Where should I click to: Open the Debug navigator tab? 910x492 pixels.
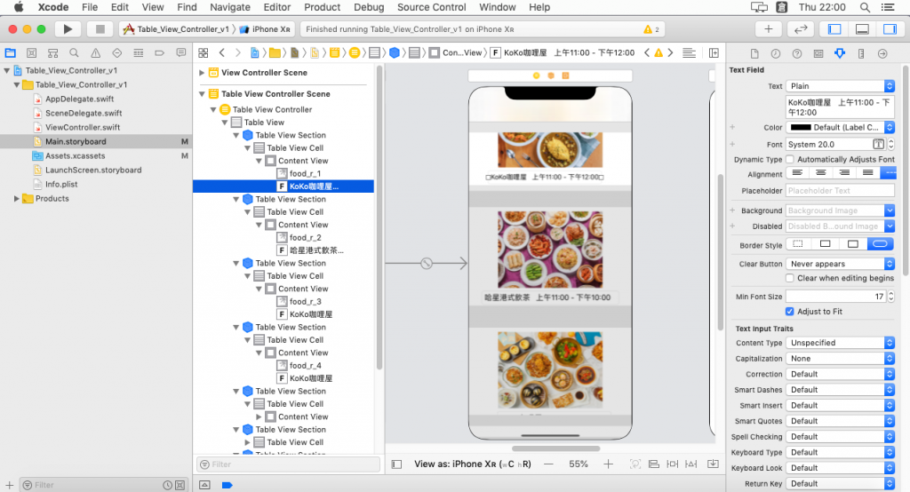coord(138,52)
